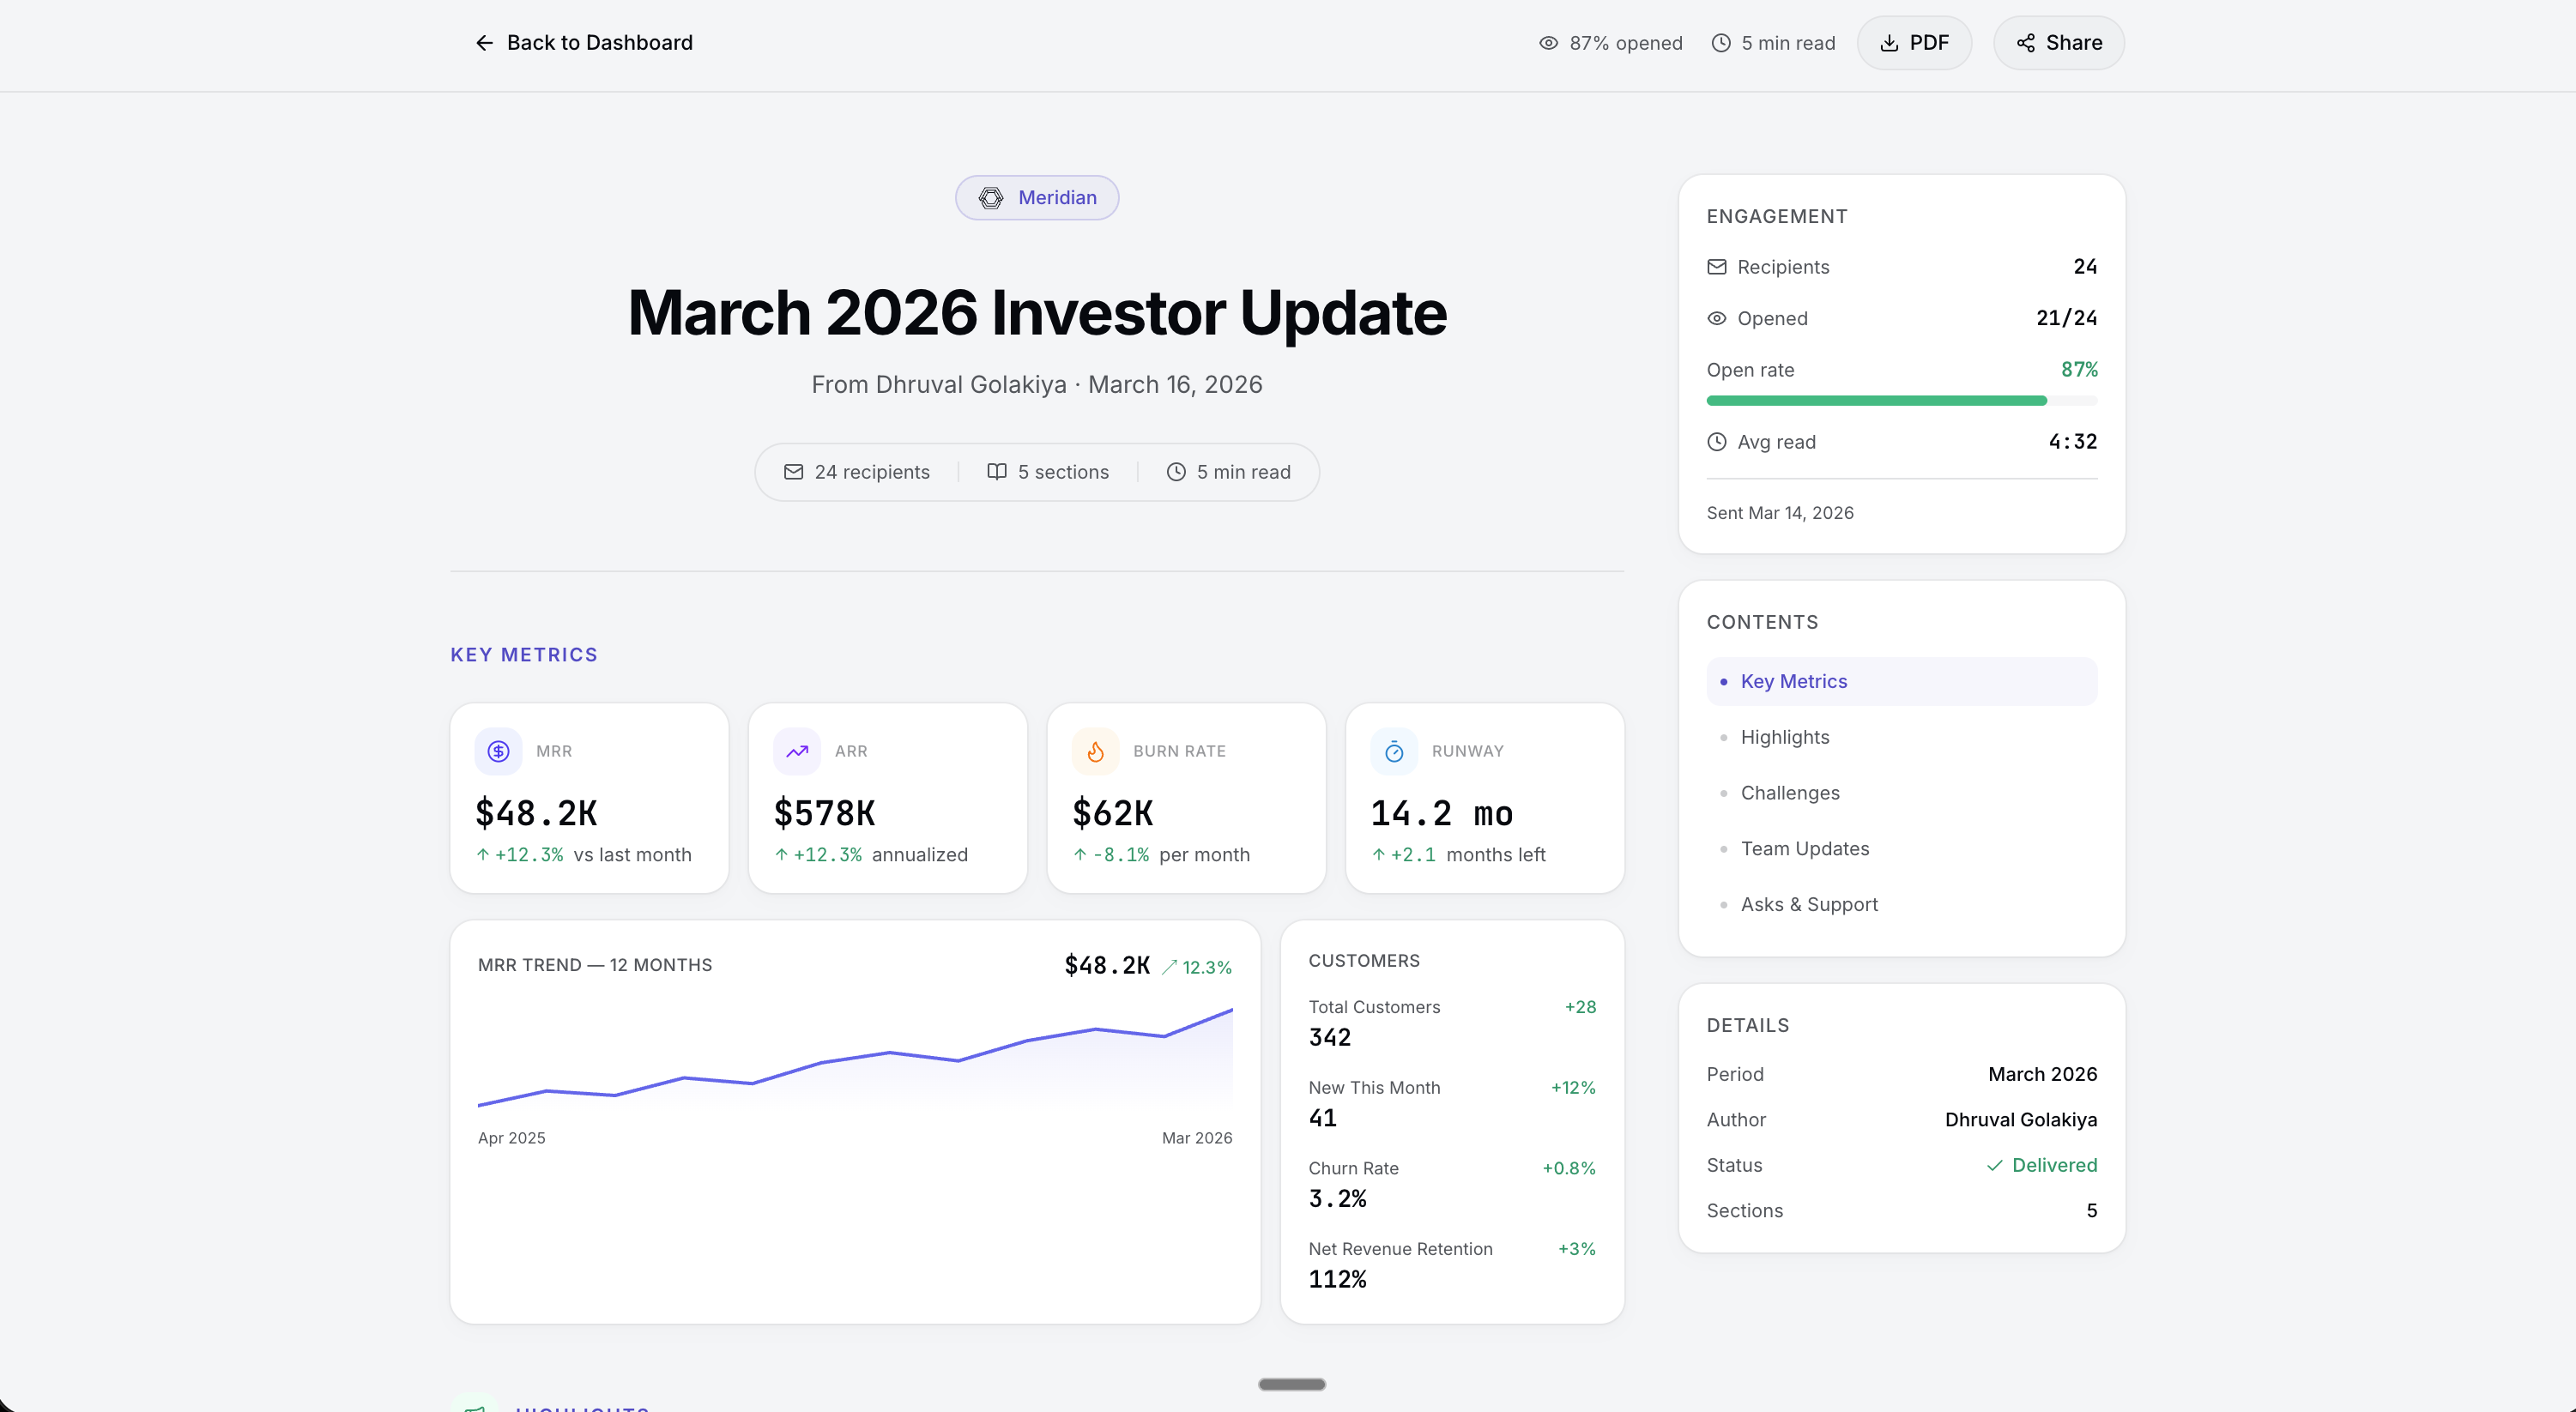Screen dimensions: 2576x1412
Task: Open the MRR $48.2K metric card
Action: click(589, 798)
